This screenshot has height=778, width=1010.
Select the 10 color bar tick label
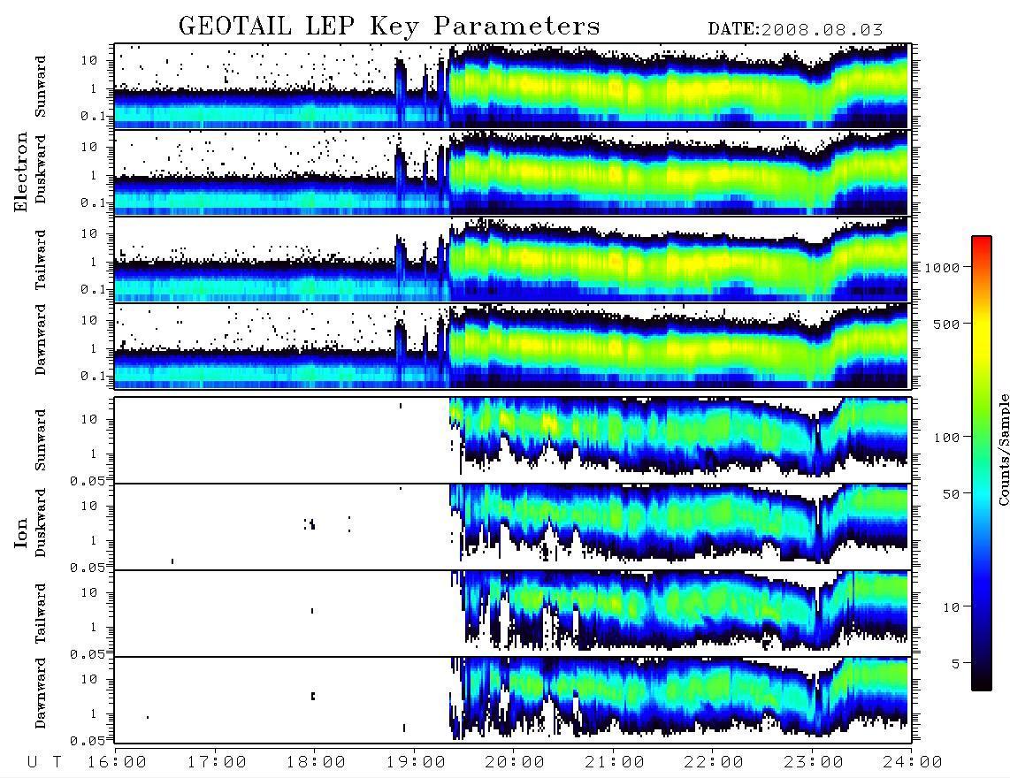[x=951, y=607]
